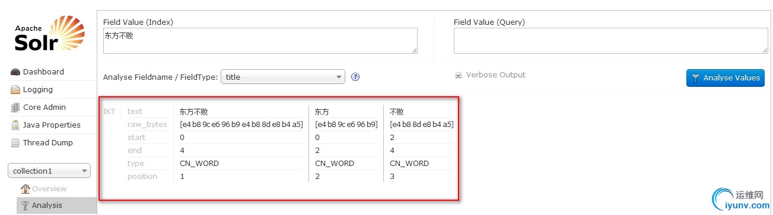Image resolution: width=773 pixels, height=215 pixels.
Task: Click the Logging notepad icon
Action: point(15,90)
